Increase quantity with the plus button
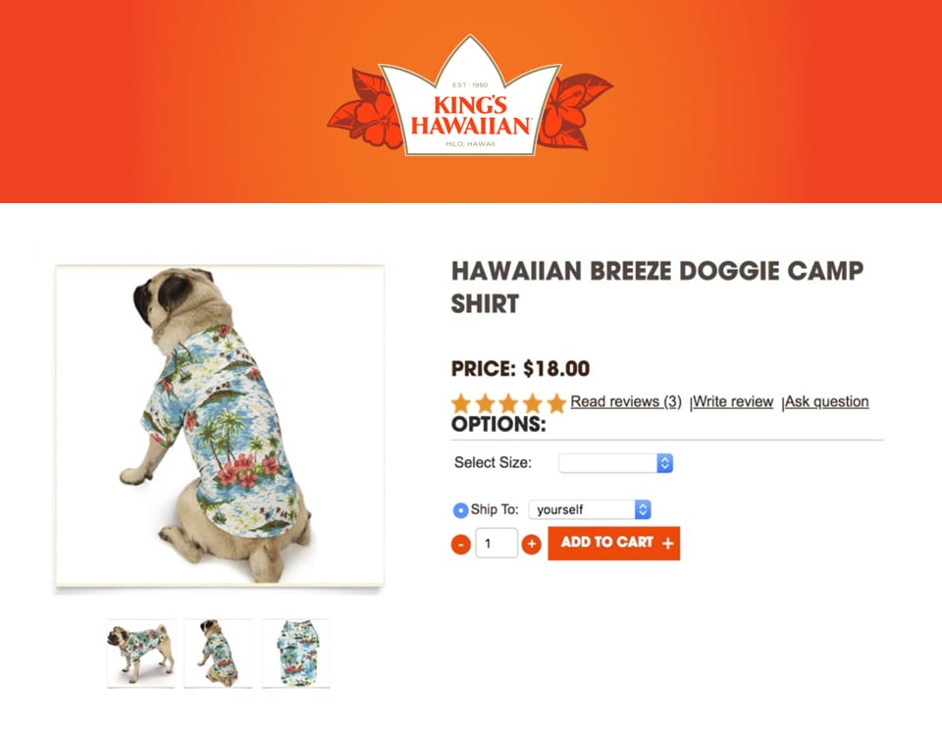This screenshot has width=942, height=736. 531,545
